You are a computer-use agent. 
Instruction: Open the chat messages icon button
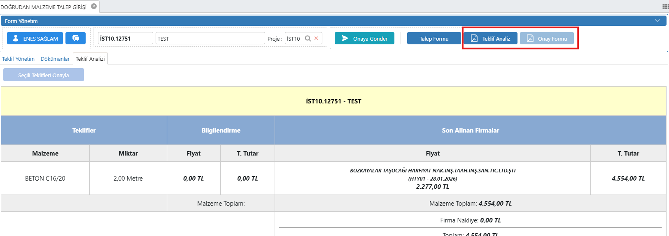pos(76,38)
